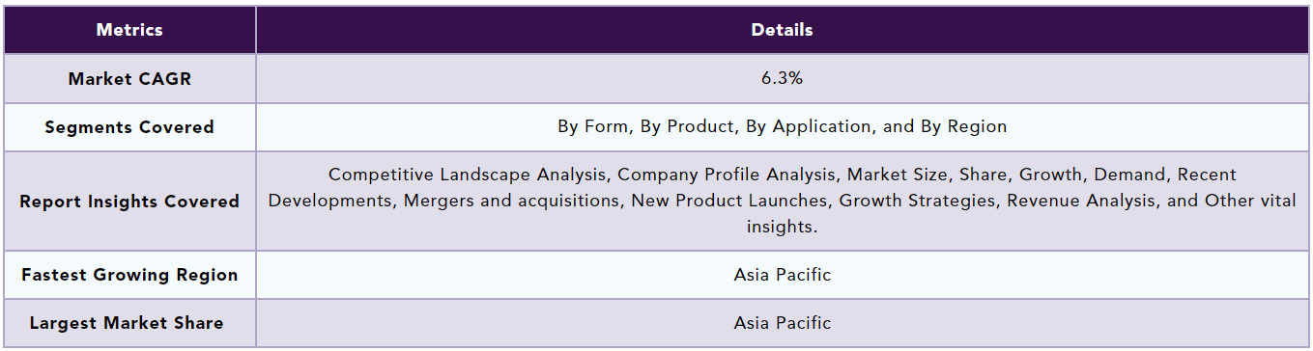Click Asia Pacific in Largest Market Share row

click(782, 323)
